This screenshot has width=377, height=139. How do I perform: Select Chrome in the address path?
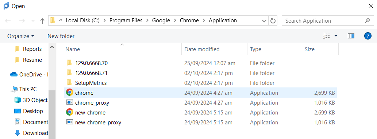pyautogui.click(x=189, y=21)
